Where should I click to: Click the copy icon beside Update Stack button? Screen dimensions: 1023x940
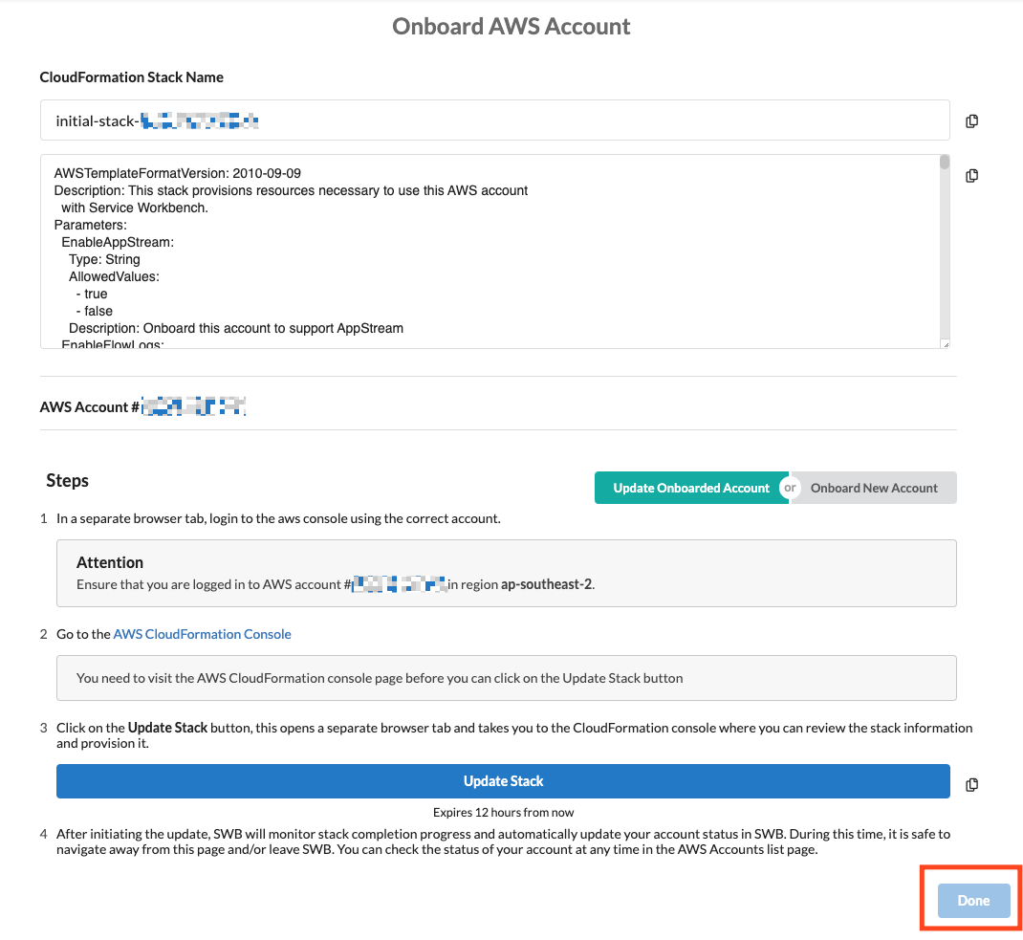click(971, 784)
